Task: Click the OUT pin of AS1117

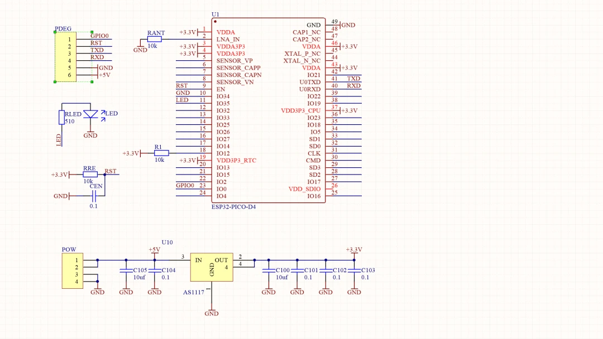Action: [x=221, y=260]
